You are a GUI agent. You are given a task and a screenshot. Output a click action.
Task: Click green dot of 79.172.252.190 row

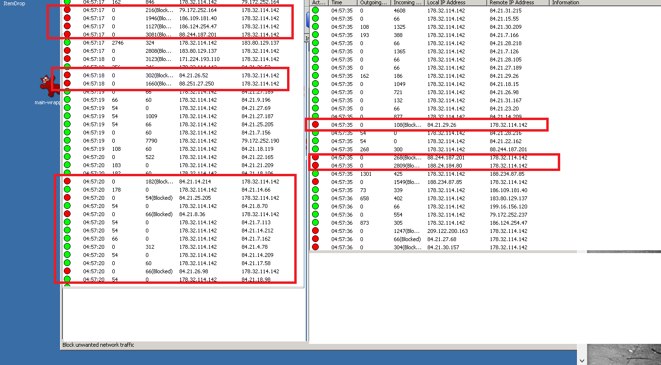click(x=67, y=140)
